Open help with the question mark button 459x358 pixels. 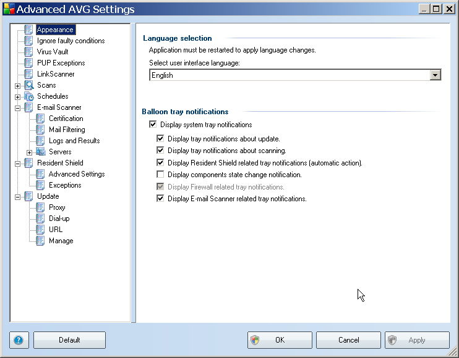pos(19,340)
